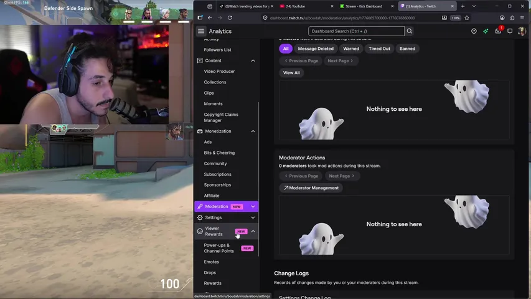Collapse the Monetization section chevron
Screen dimensions: 531x299
pyautogui.click(x=253, y=131)
